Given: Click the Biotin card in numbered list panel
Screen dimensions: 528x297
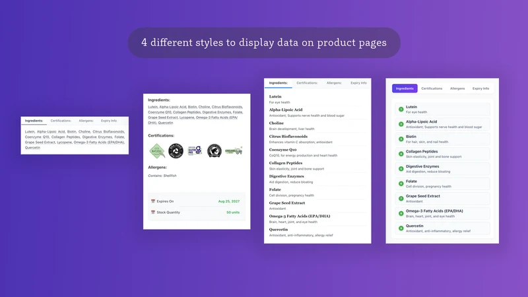Looking at the screenshot, I should click(442, 139).
